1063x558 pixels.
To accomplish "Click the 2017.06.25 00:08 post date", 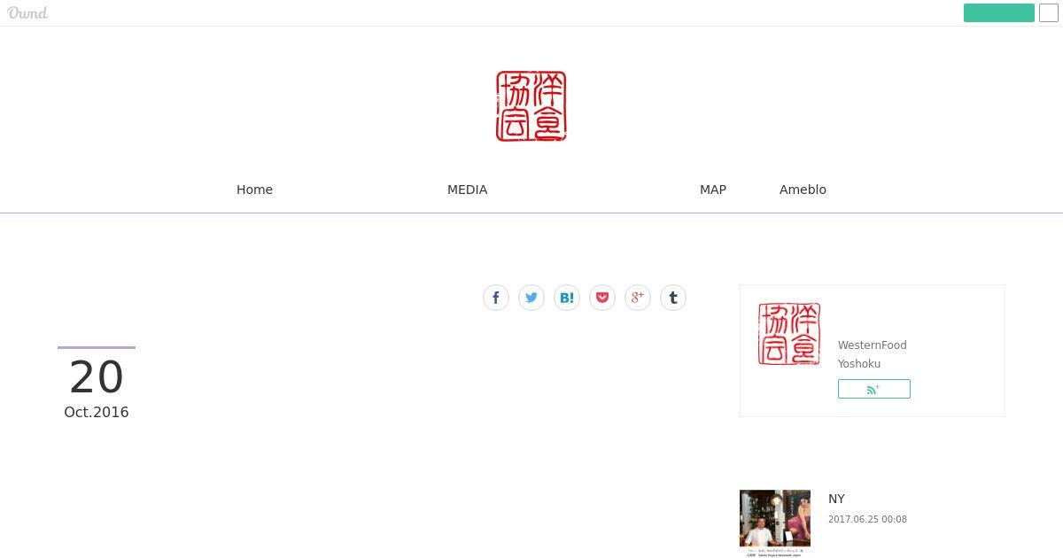I will [867, 520].
